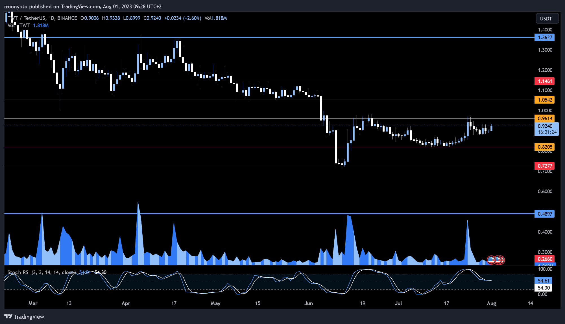Click the Mar date label

[x=33, y=303]
